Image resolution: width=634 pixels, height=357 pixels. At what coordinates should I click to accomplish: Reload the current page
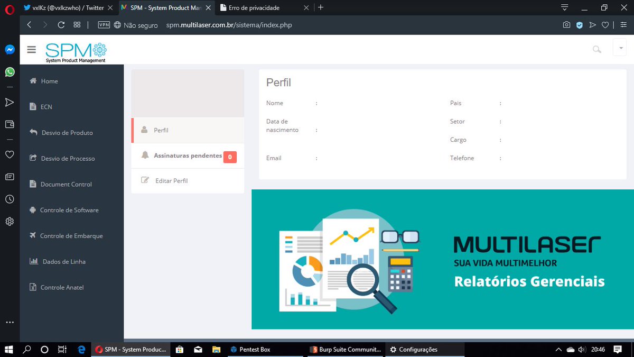click(x=61, y=25)
